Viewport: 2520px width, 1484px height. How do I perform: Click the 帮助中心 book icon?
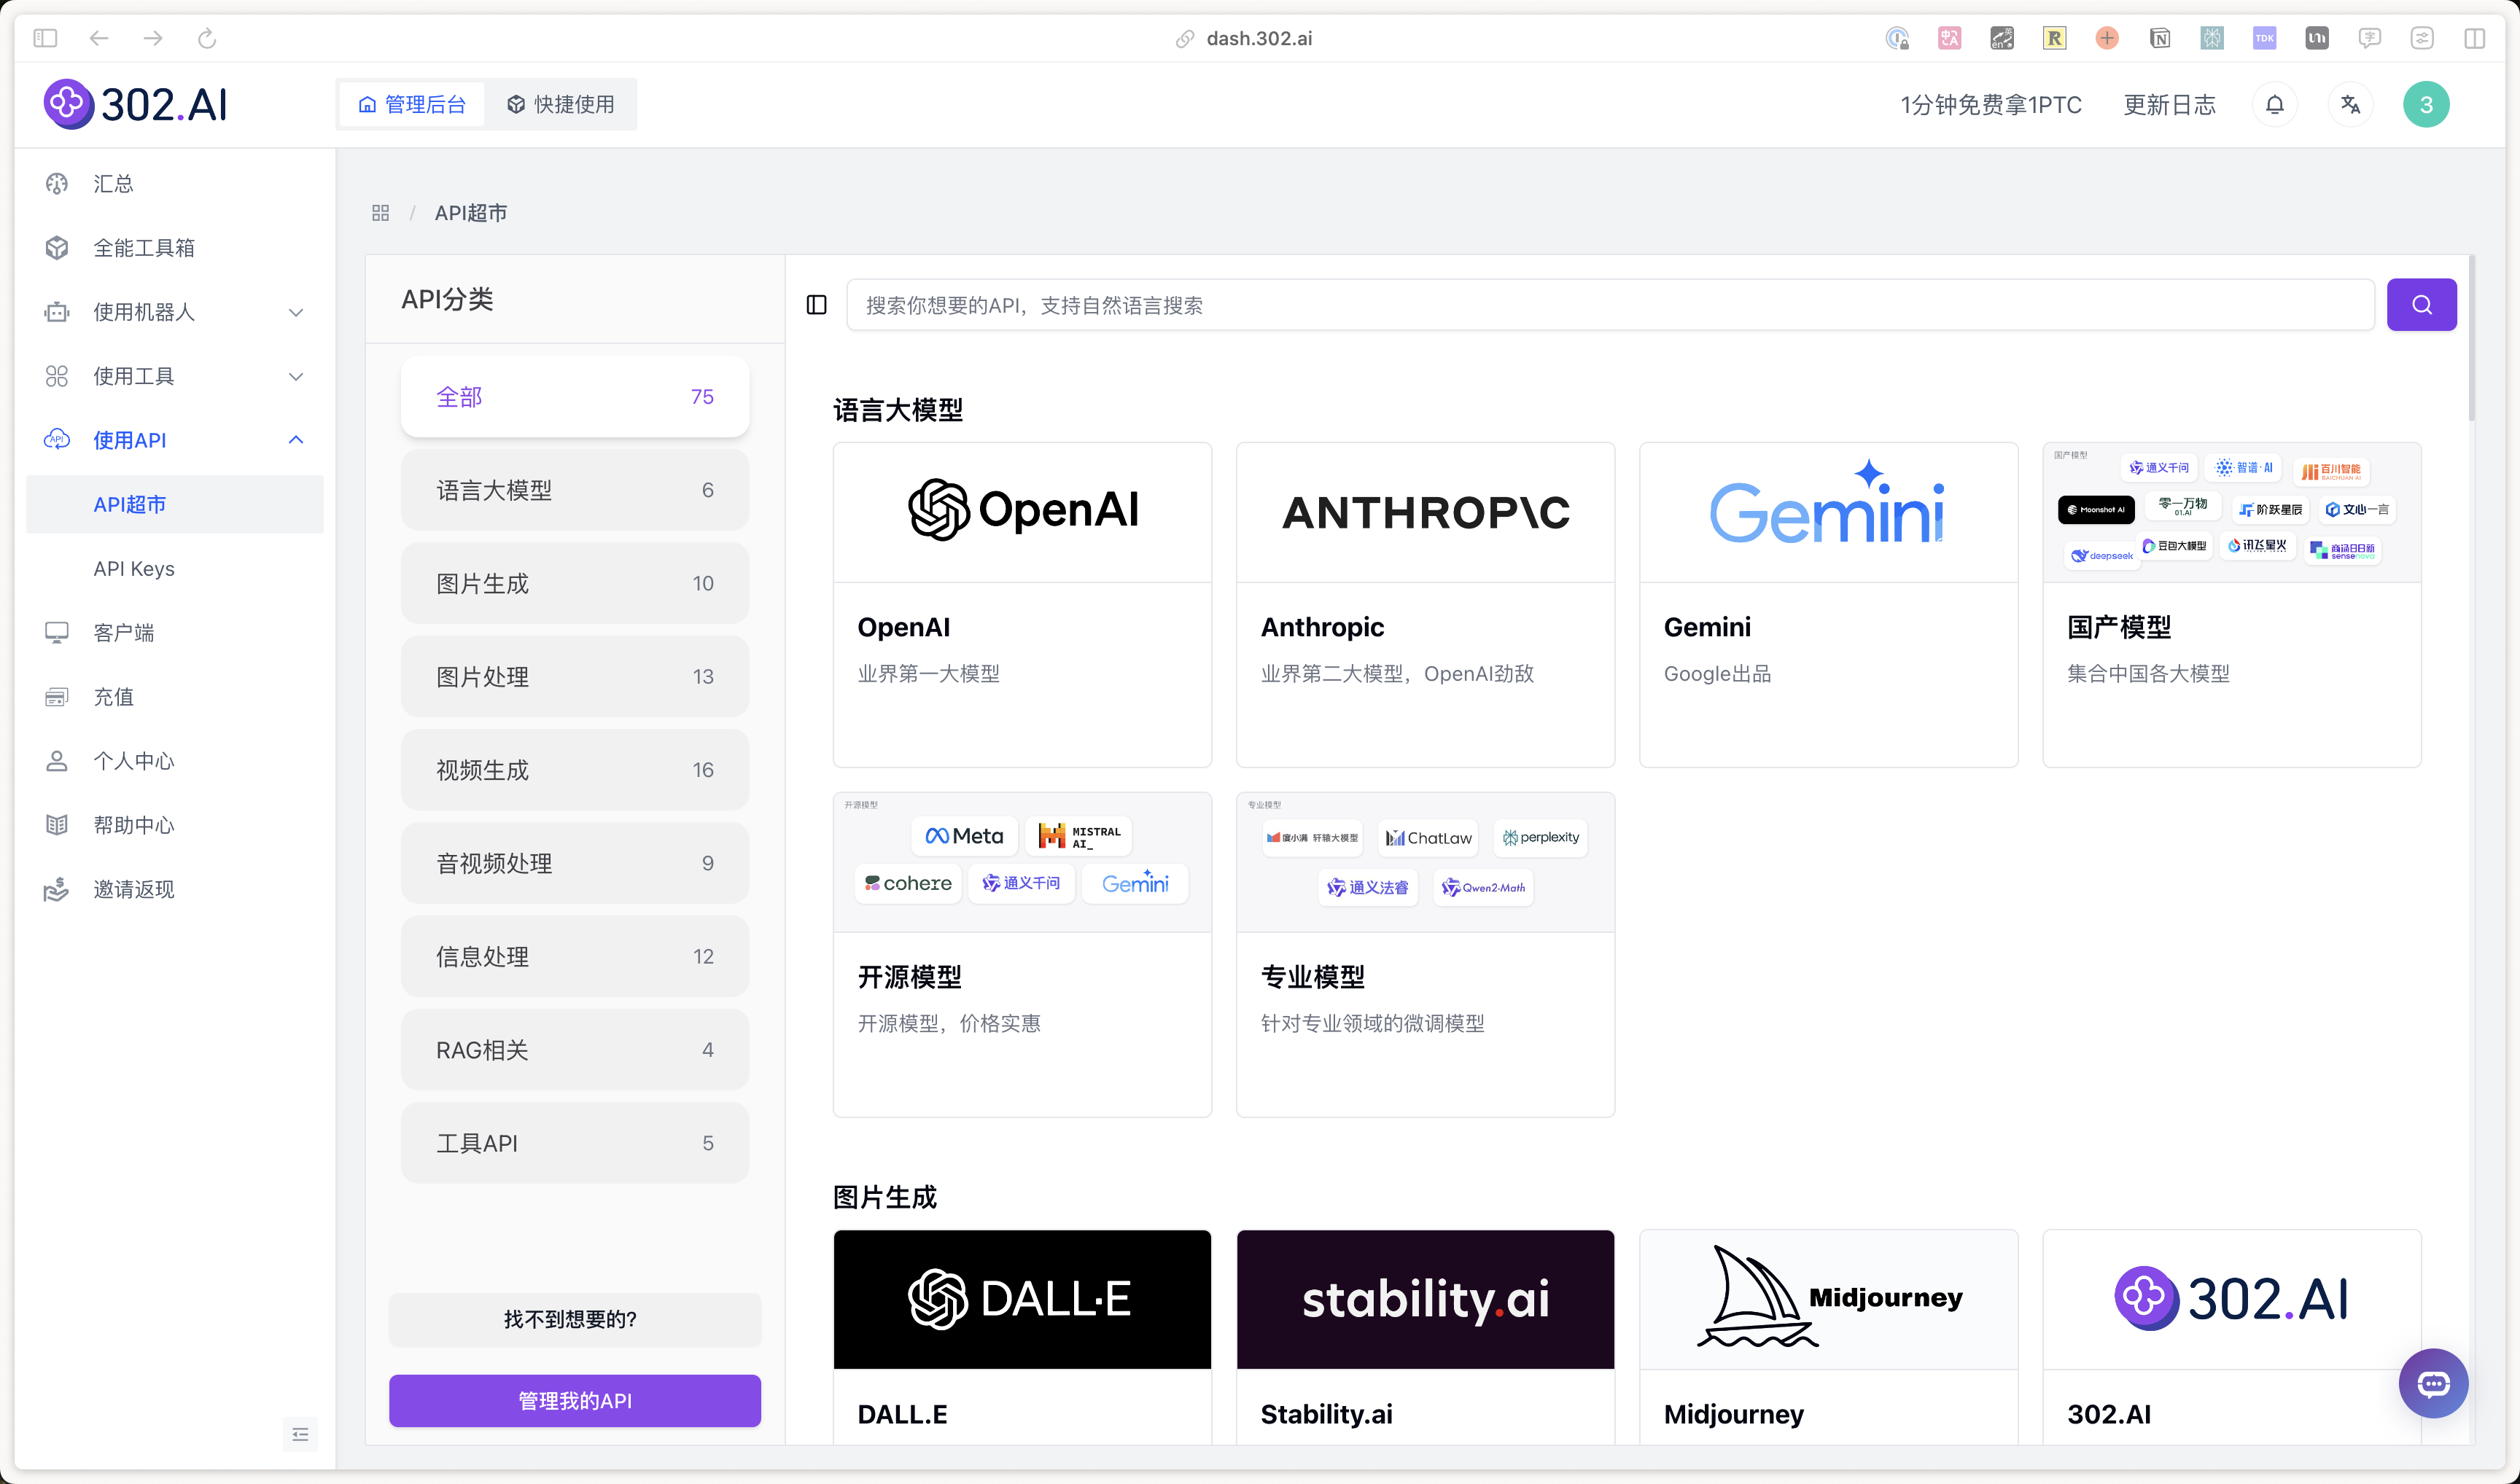click(x=57, y=825)
